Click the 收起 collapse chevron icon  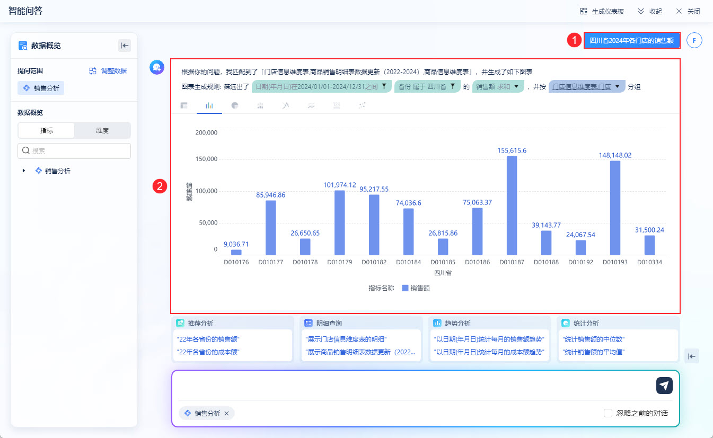pos(641,11)
